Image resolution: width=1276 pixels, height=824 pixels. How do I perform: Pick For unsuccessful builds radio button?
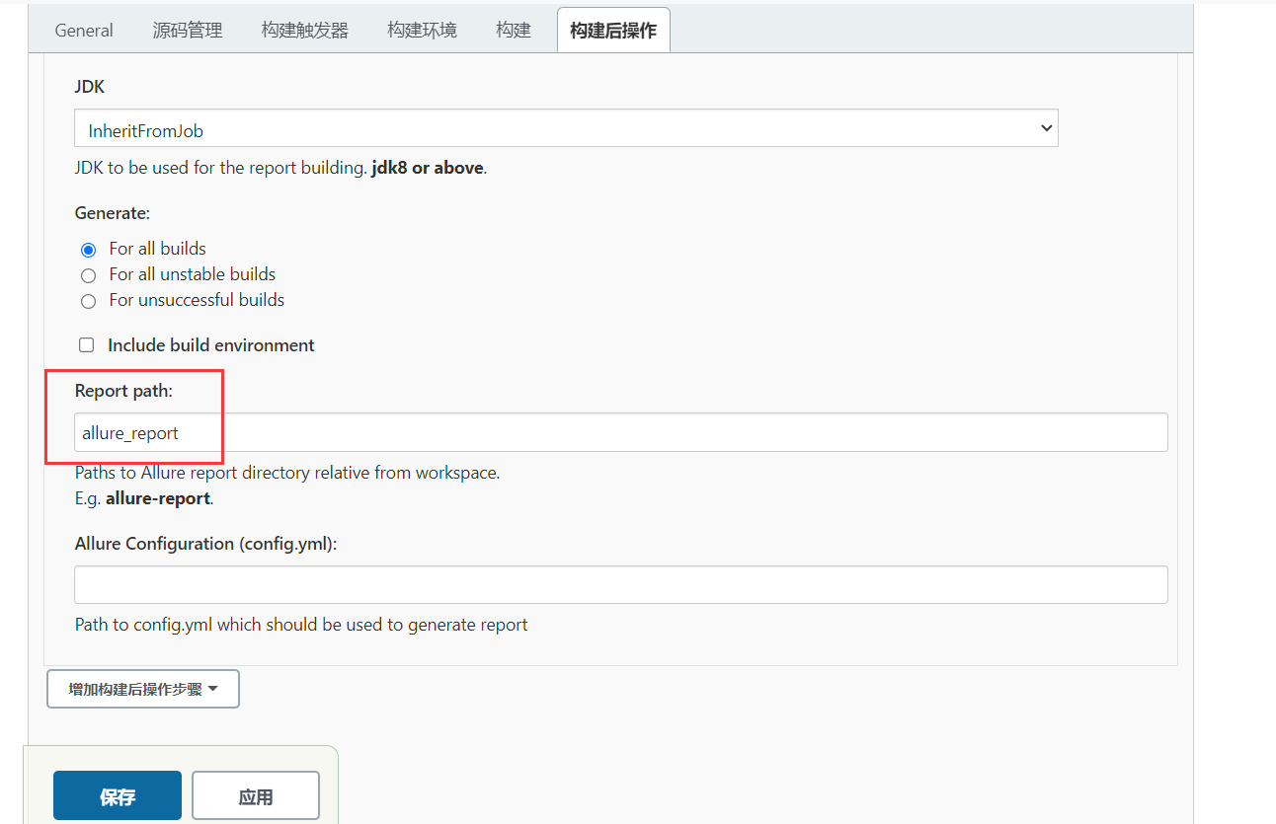coord(89,301)
